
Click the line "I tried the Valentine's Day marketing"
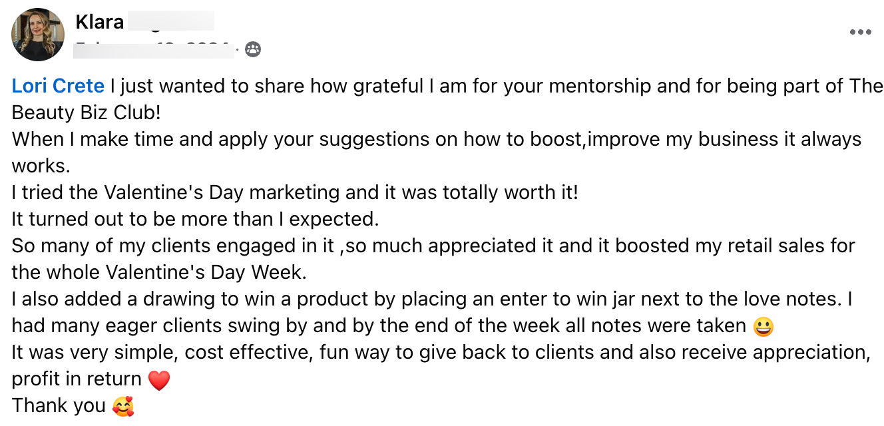click(295, 192)
